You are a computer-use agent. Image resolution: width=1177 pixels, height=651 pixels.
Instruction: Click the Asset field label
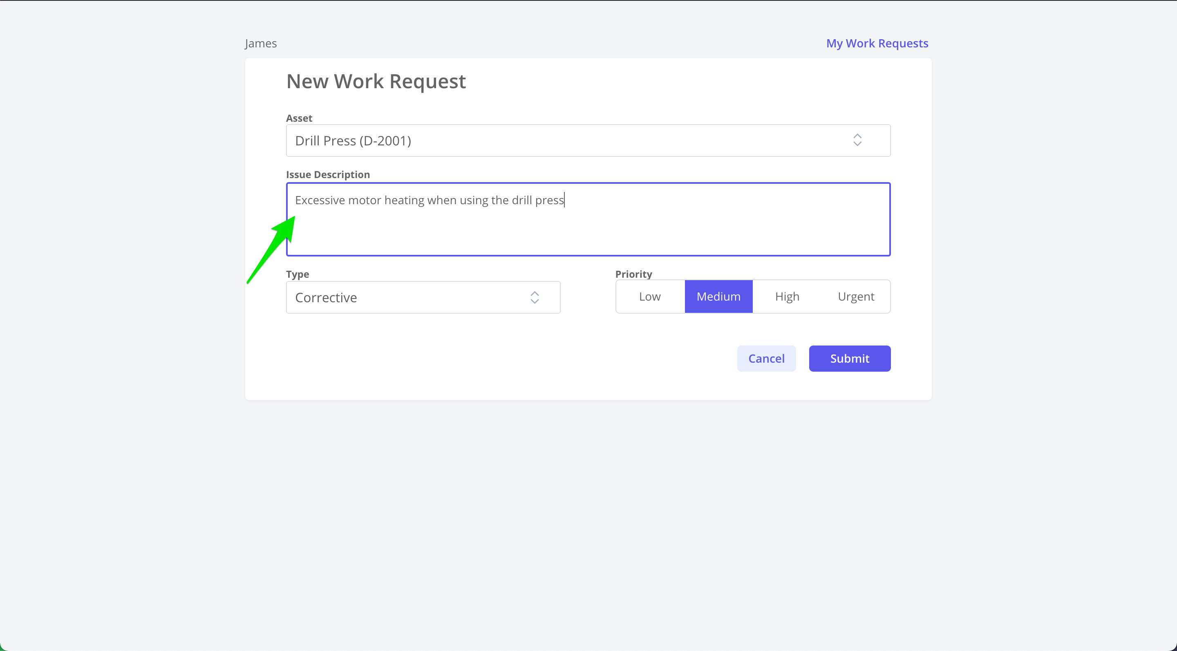299,118
